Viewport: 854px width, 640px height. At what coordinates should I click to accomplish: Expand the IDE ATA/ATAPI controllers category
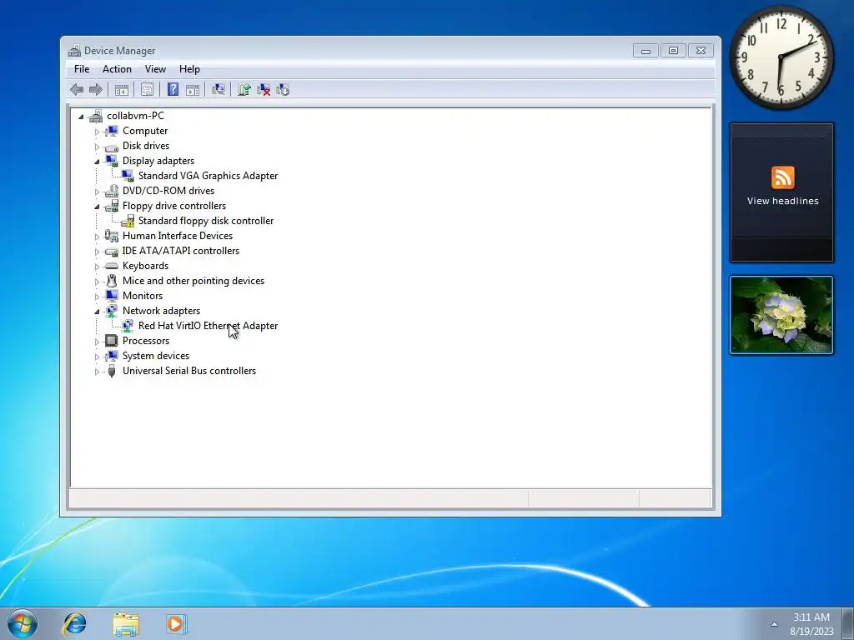click(x=97, y=252)
